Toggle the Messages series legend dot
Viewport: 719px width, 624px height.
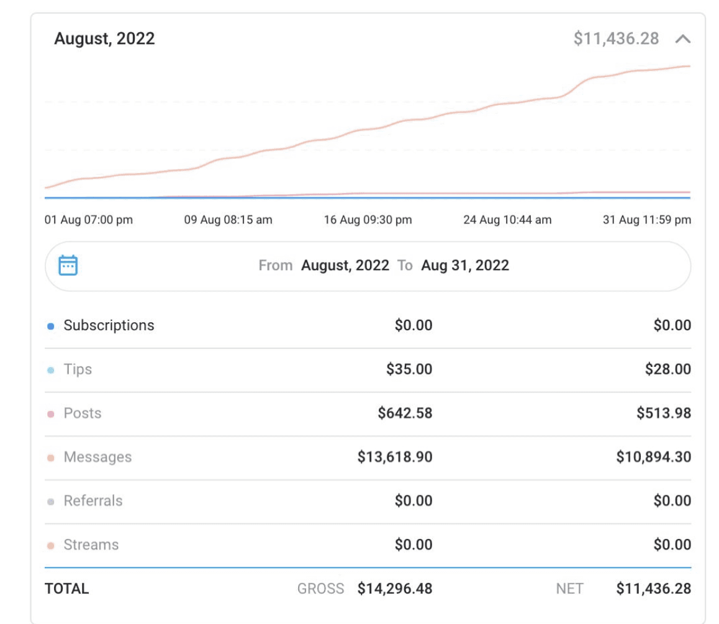coord(51,458)
